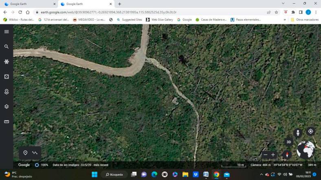Open the Search tool in sidebar
This screenshot has width=321, height=180.
7,47
